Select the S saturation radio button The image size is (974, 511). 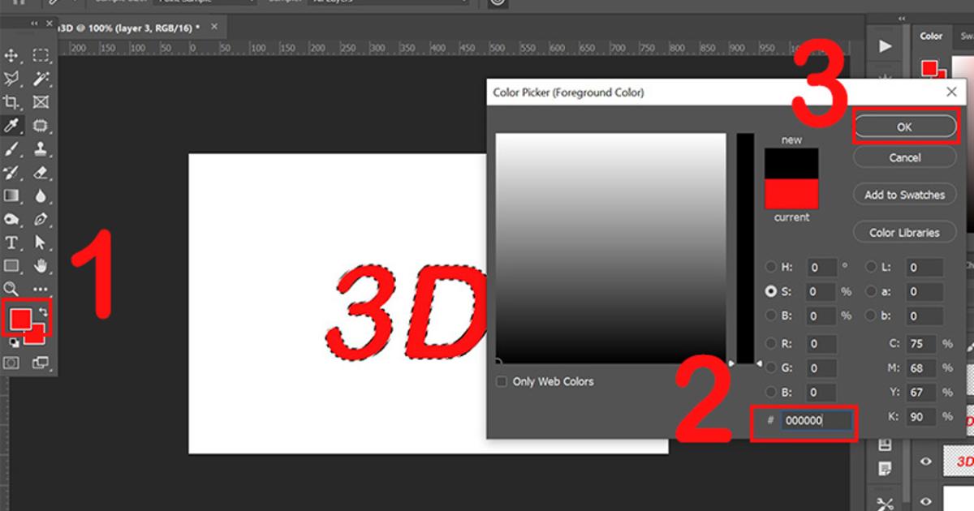pyautogui.click(x=770, y=291)
